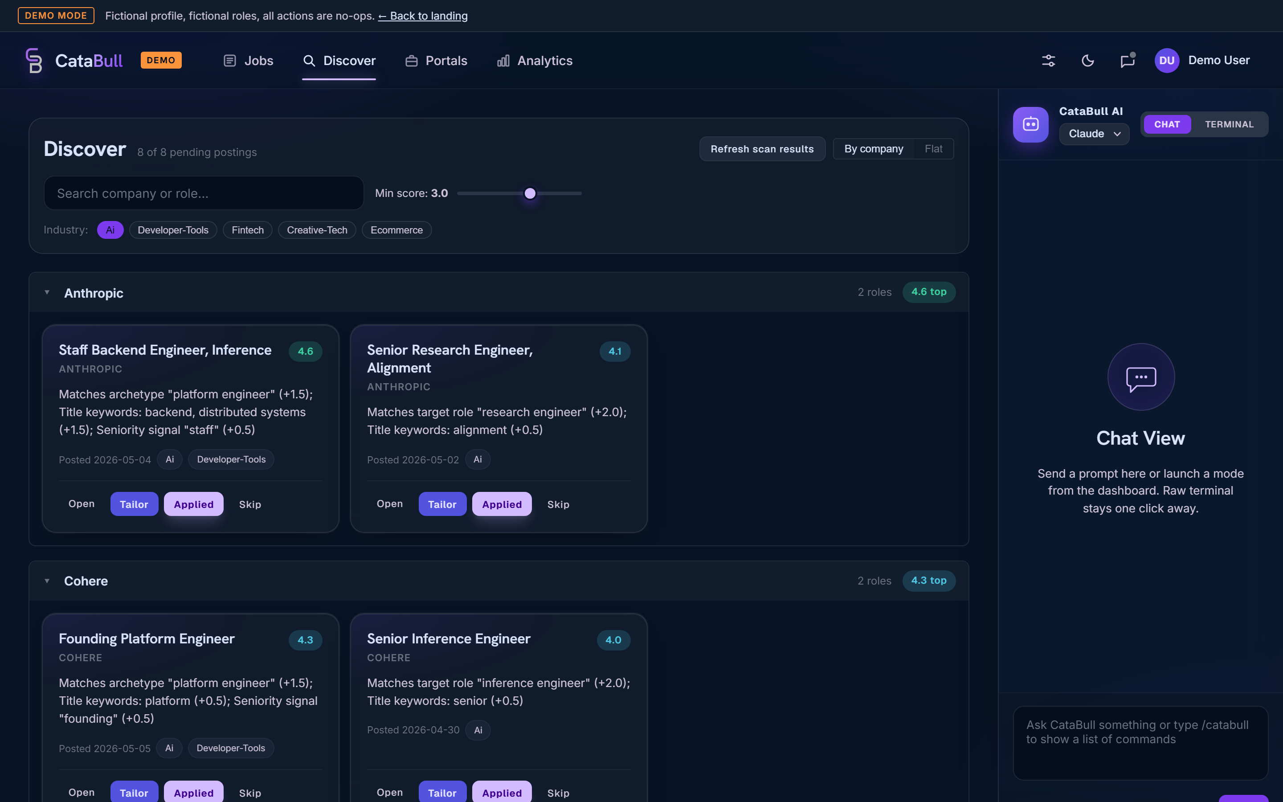The image size is (1283, 802).
Task: Click the Ask CataBull prompt box
Action: pyautogui.click(x=1140, y=743)
